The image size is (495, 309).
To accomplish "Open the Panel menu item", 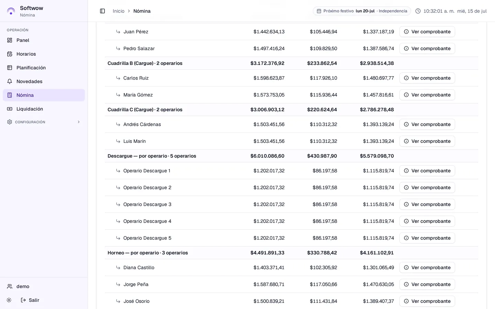I will click(x=44, y=40).
